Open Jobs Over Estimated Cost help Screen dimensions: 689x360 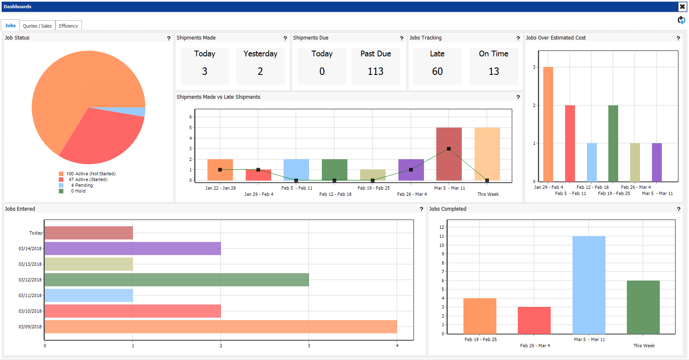(678, 38)
